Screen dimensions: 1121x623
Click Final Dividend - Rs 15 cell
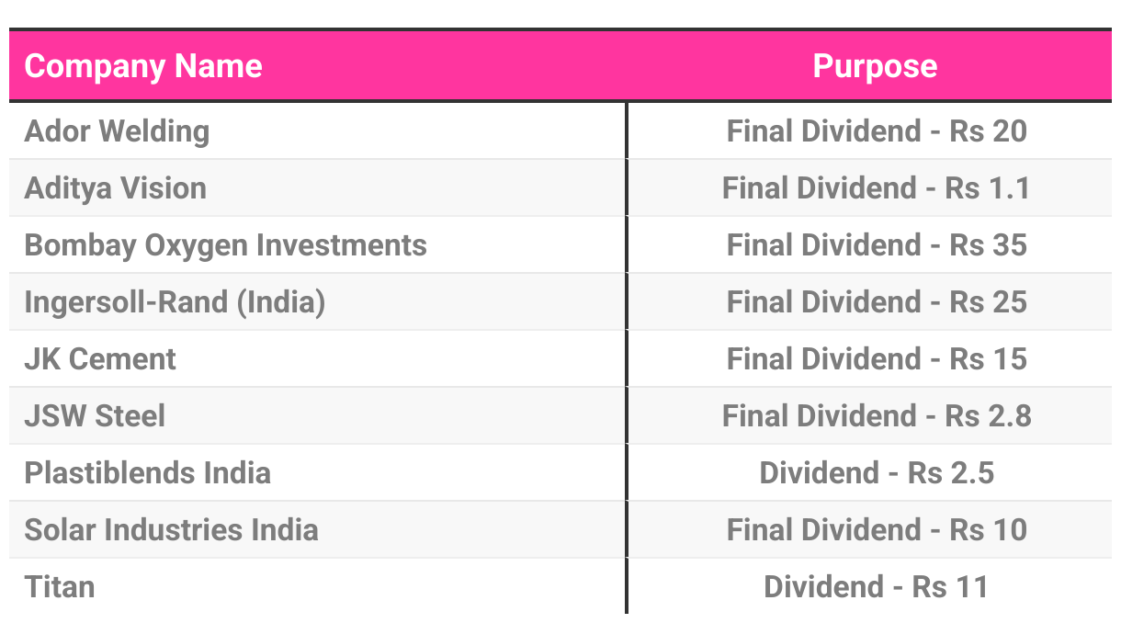coord(877,359)
